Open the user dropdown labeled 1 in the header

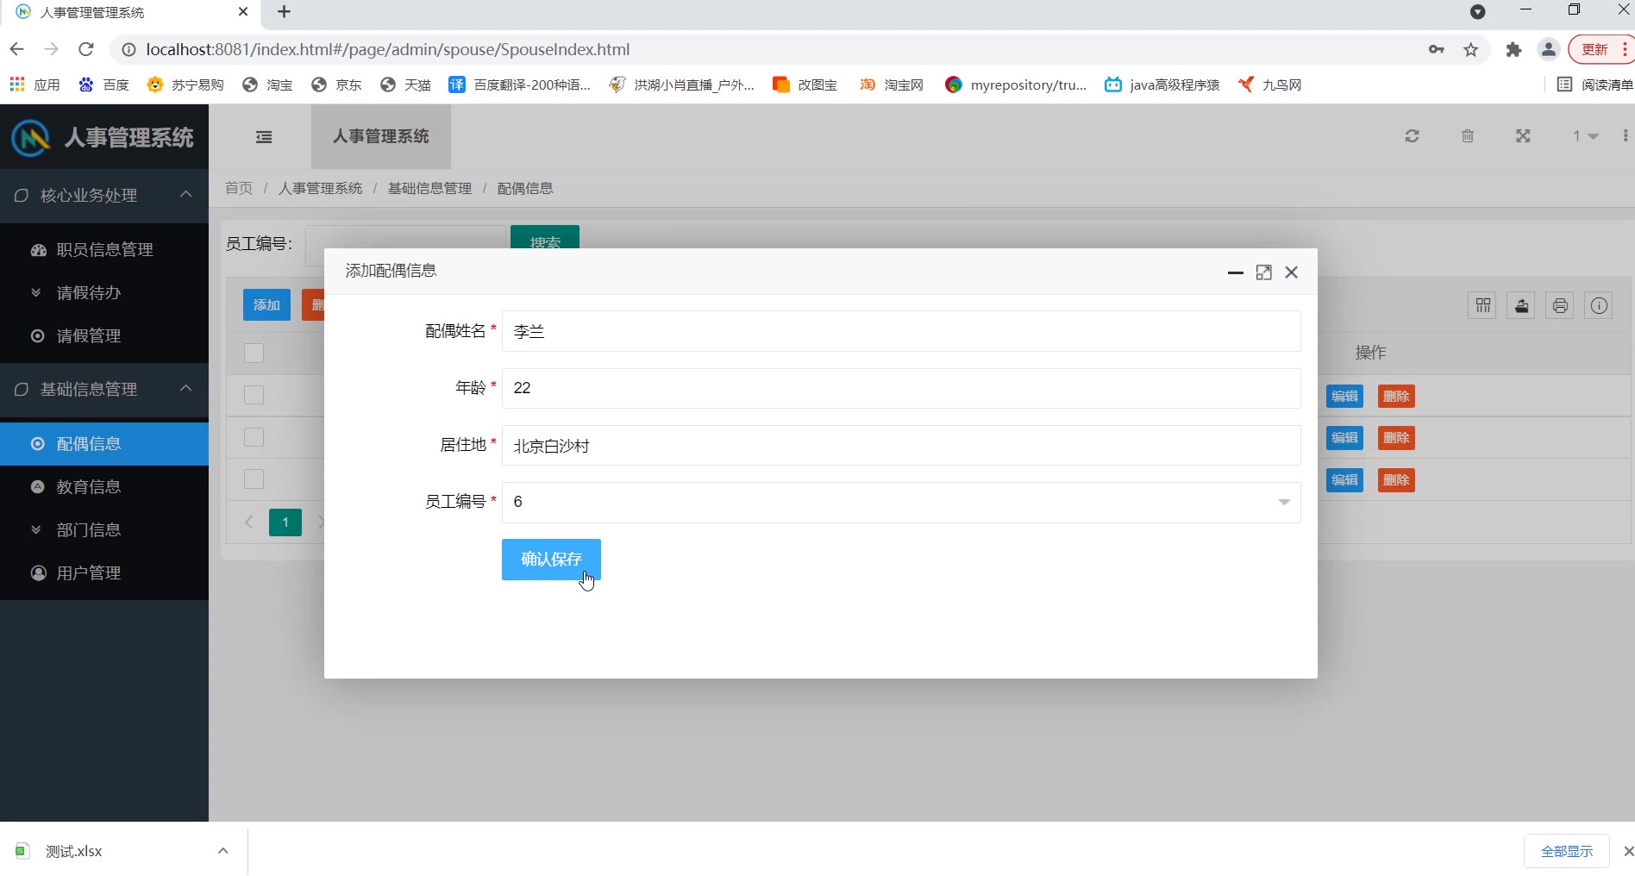pyautogui.click(x=1585, y=136)
